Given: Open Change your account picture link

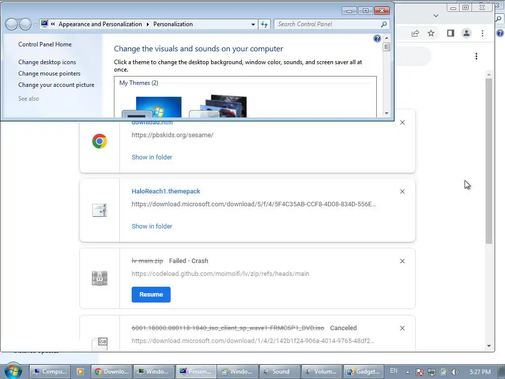Looking at the screenshot, I should click(x=56, y=85).
